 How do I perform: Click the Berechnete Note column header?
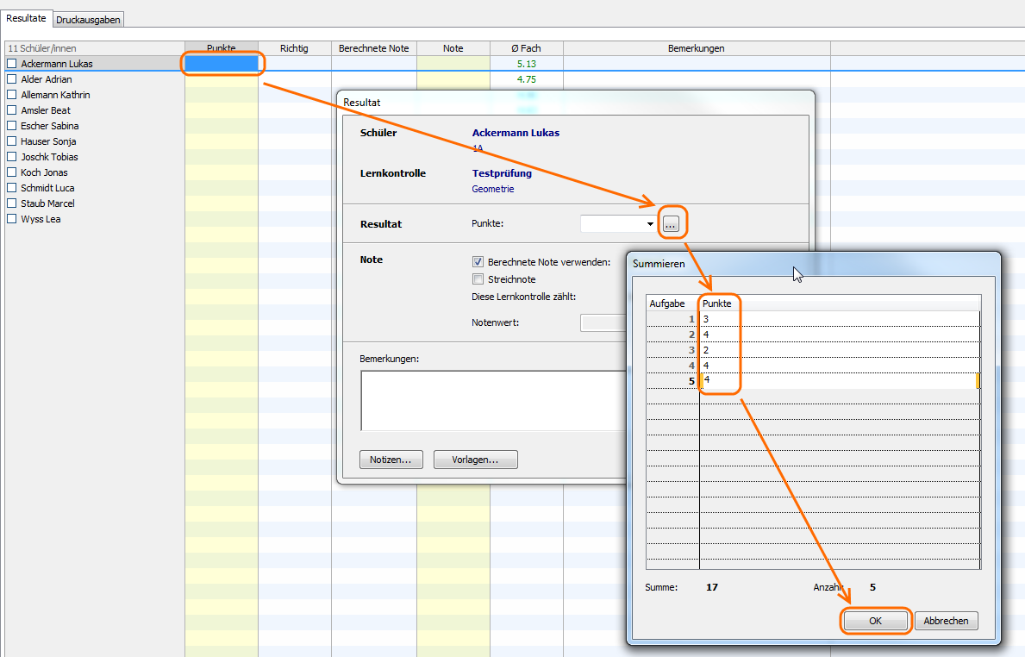click(373, 48)
